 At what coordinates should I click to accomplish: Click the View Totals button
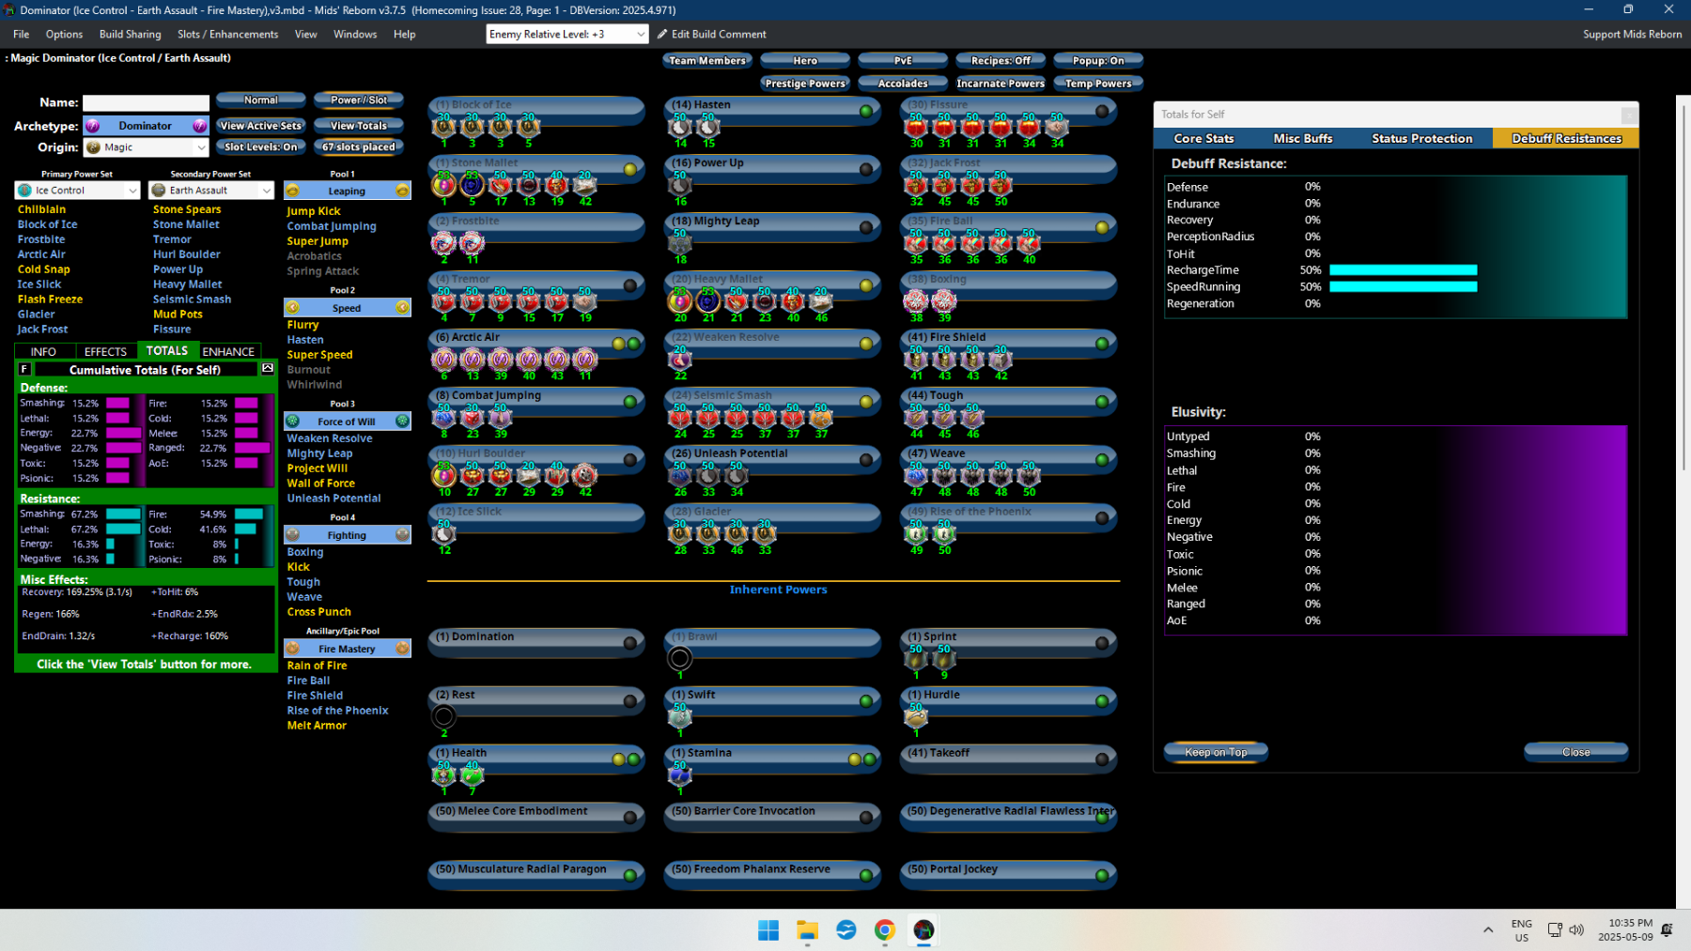359,126
